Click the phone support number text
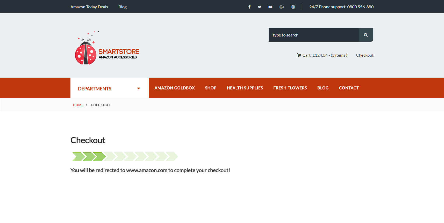Image resolution: width=444 pixels, height=223 pixels. click(341, 7)
